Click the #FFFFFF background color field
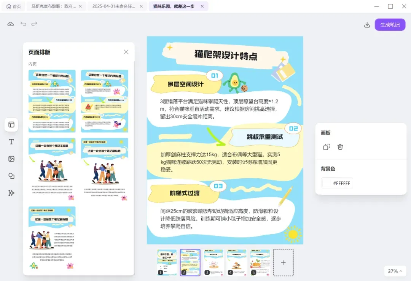This screenshot has height=281, width=411. 337,183
